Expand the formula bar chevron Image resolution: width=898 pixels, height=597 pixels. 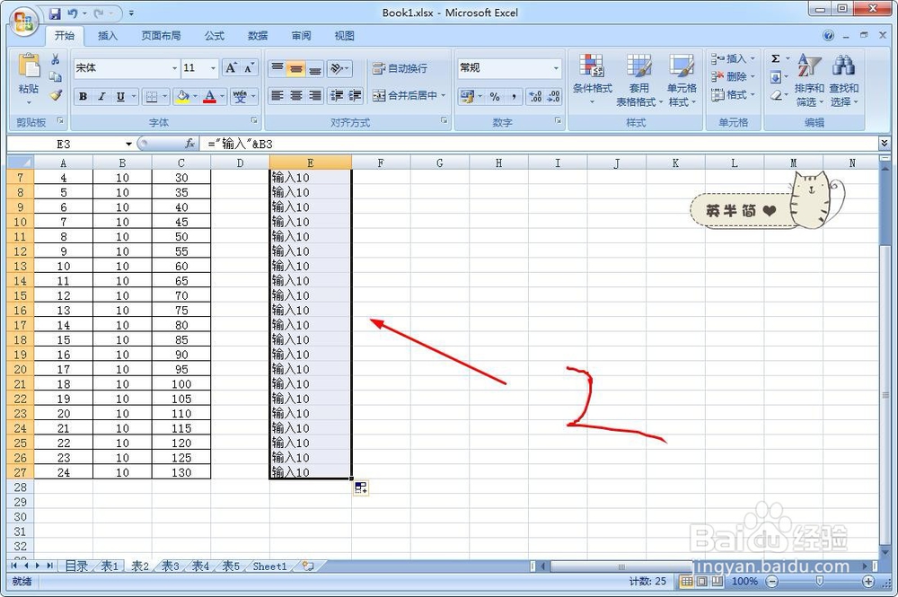pos(885,143)
